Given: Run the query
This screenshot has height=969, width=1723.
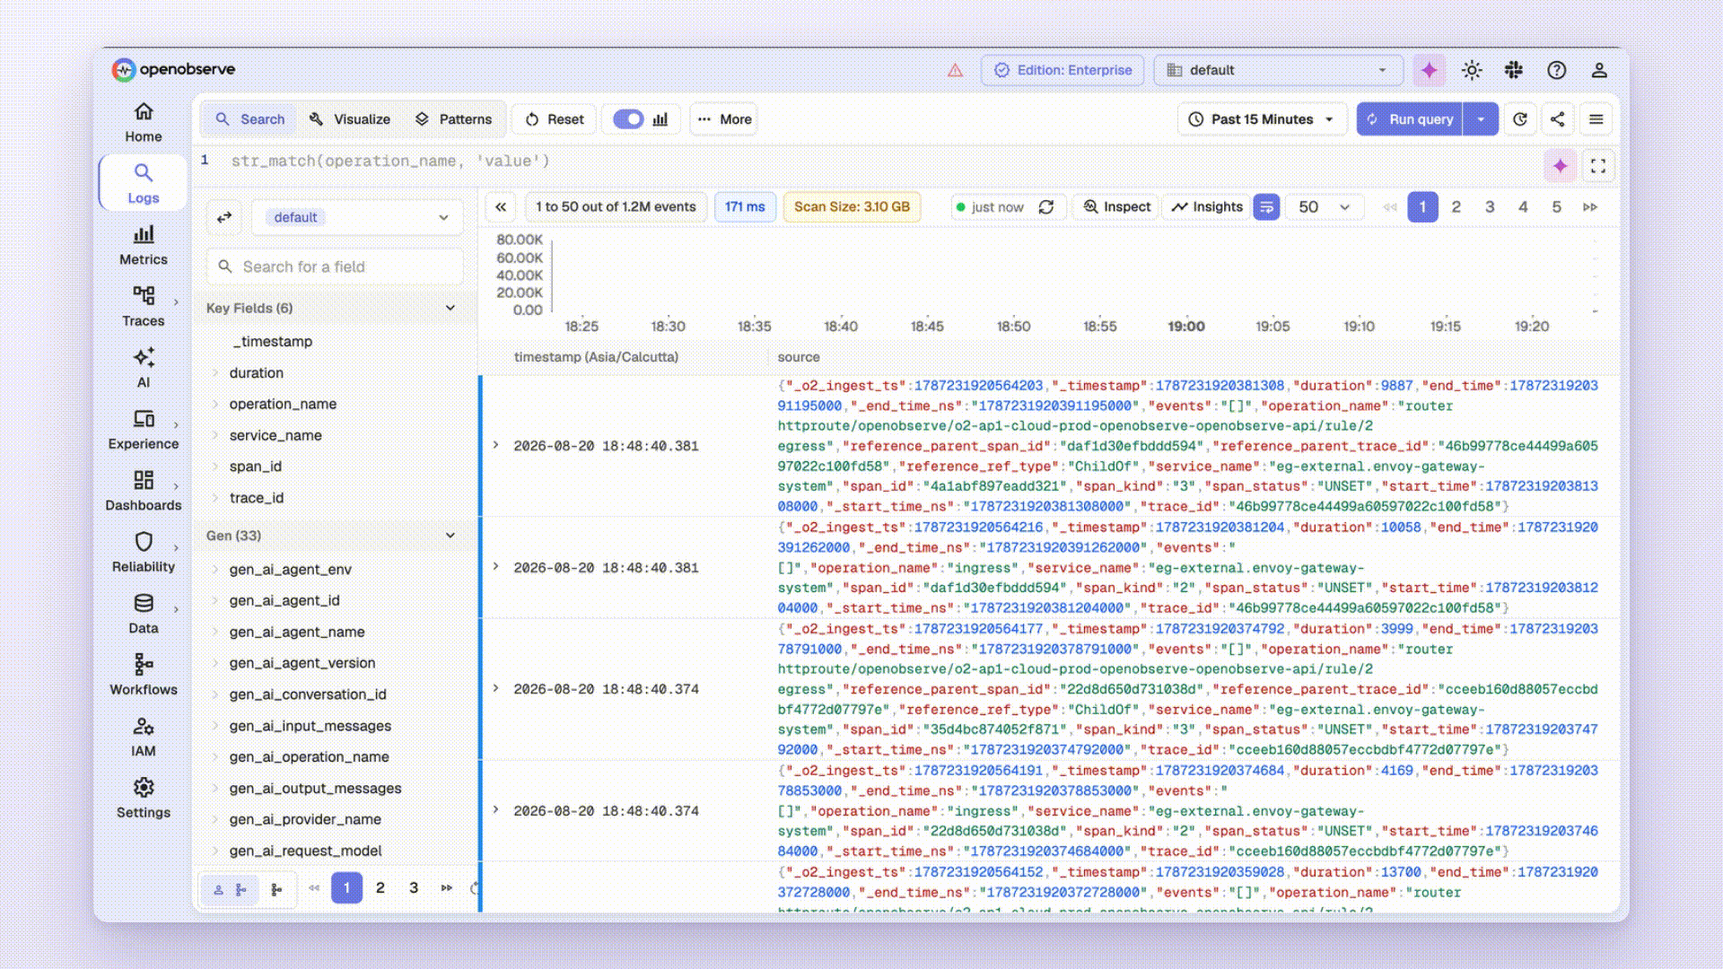Looking at the screenshot, I should 1410,119.
